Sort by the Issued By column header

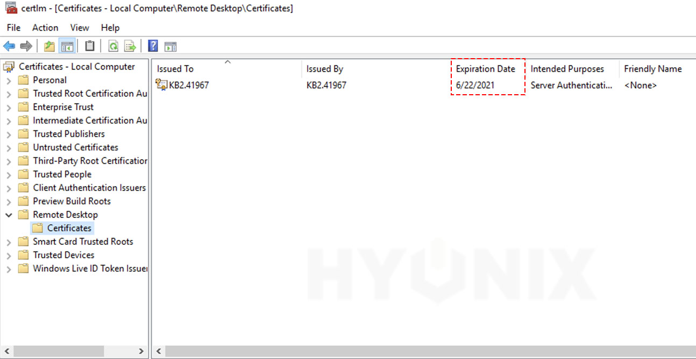(325, 68)
